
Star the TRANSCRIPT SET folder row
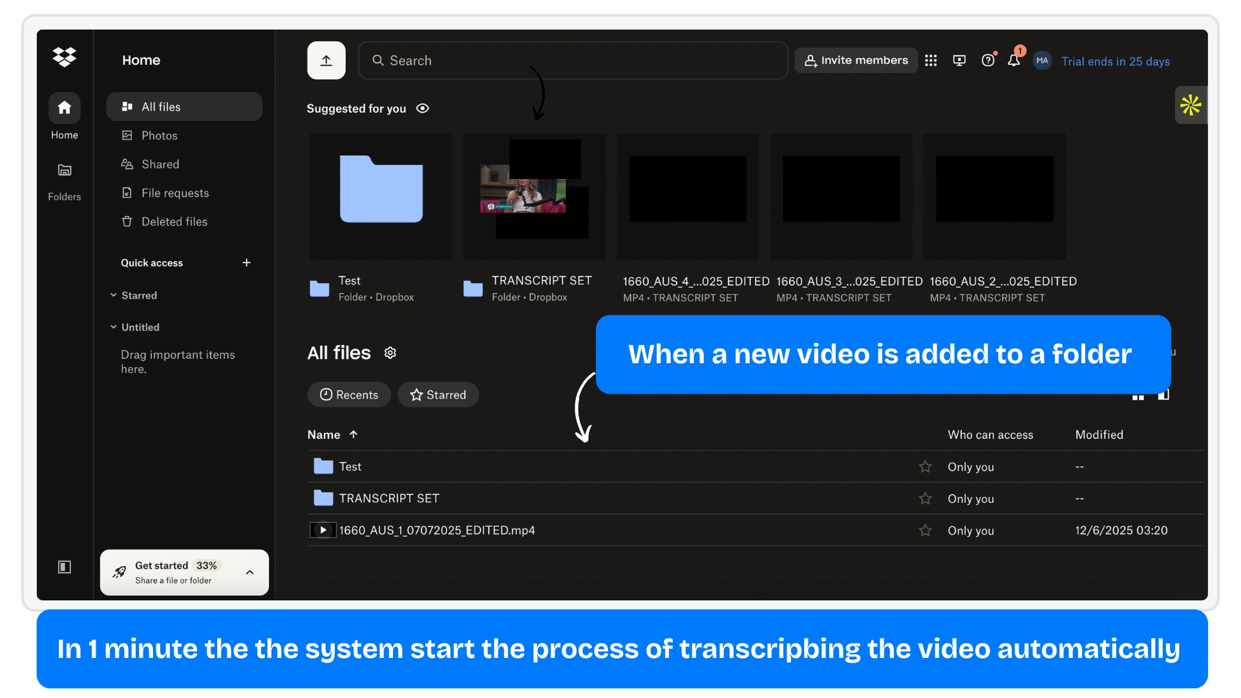(925, 498)
